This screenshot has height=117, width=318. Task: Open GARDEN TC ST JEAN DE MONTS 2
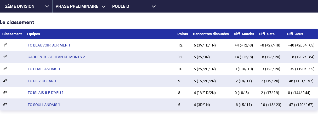(x=56, y=57)
